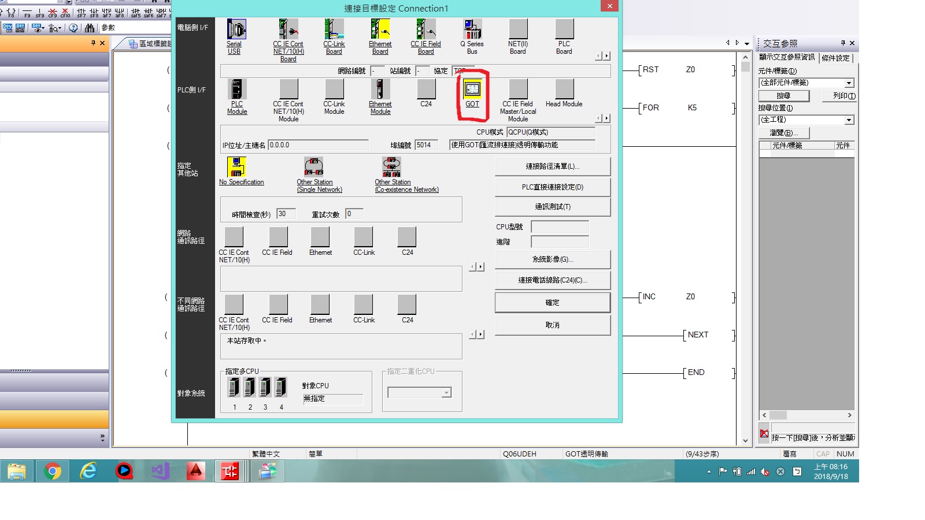Image resolution: width=925 pixels, height=520 pixels.
Task: Switch to the 條件設定 tab
Action: (835, 58)
